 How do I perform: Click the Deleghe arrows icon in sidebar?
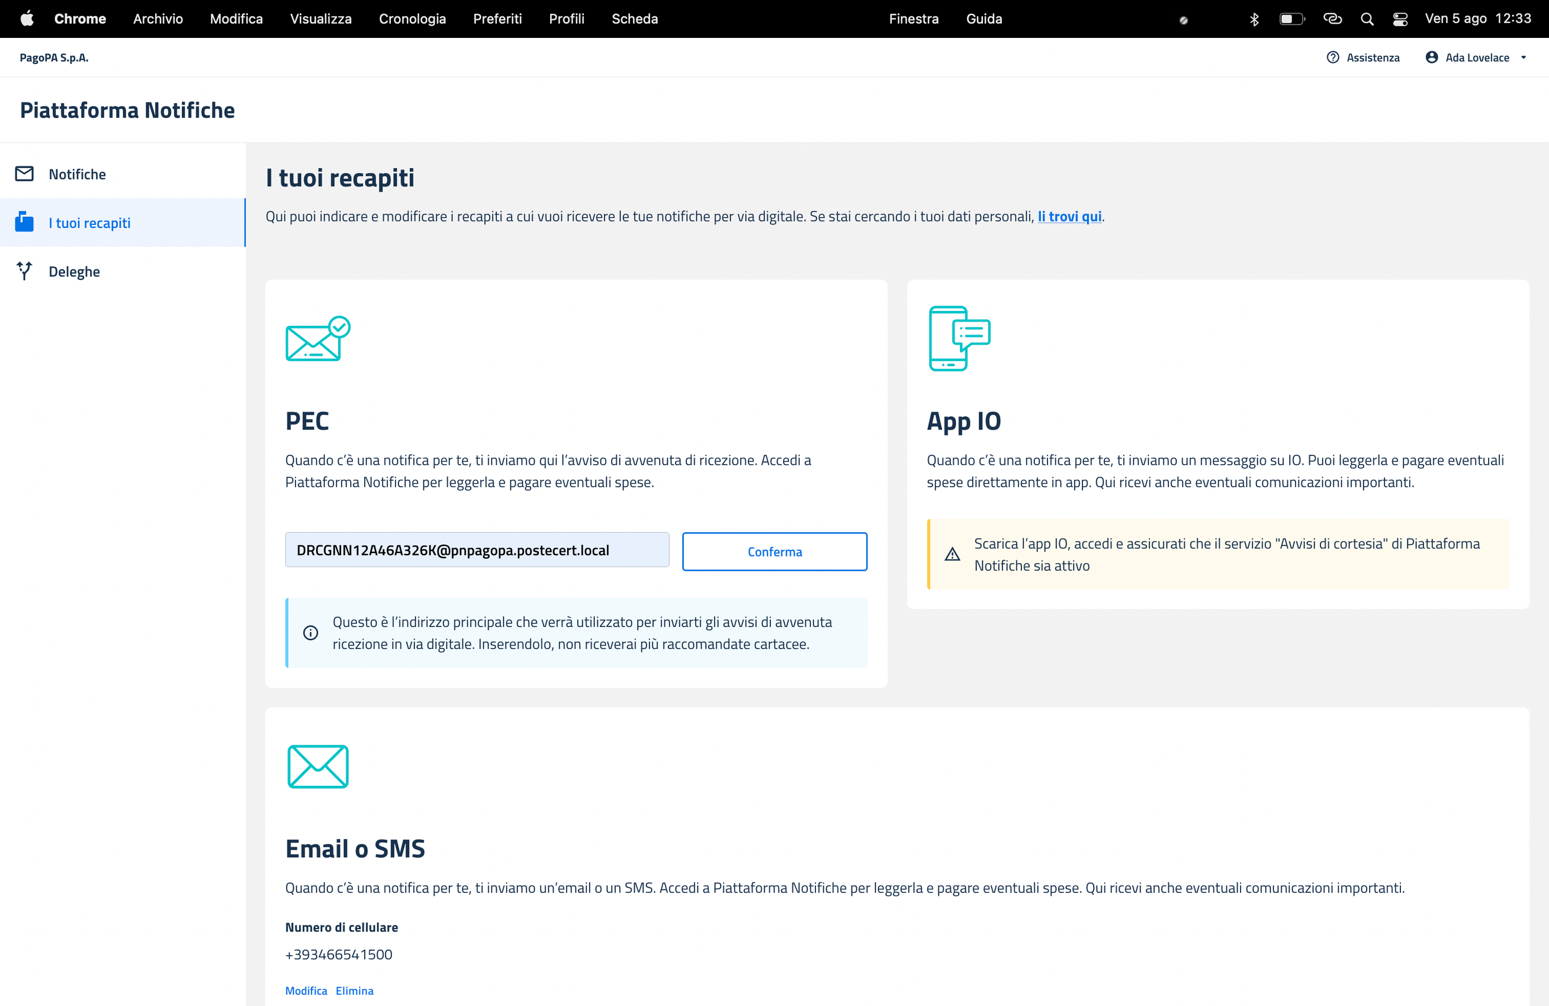point(25,271)
